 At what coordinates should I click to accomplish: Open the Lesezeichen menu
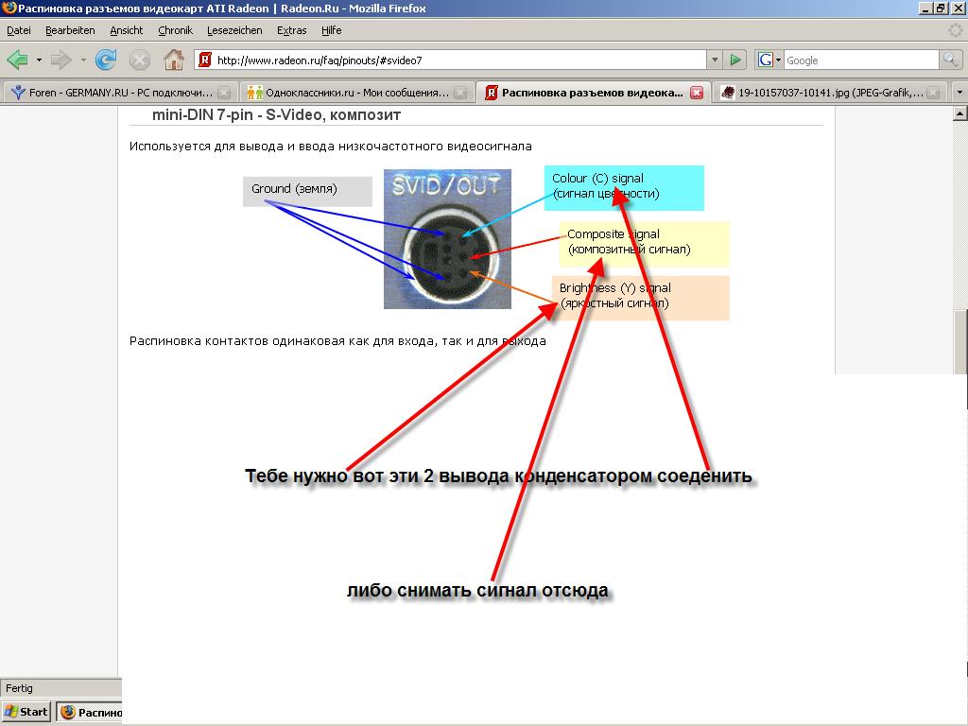point(234,30)
